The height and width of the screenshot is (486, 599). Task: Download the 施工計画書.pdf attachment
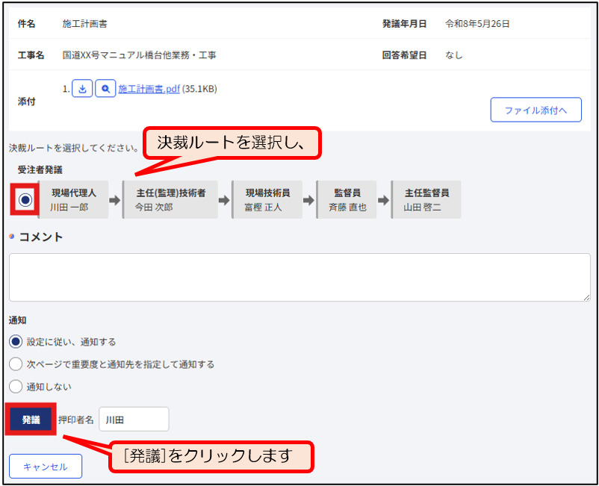82,89
